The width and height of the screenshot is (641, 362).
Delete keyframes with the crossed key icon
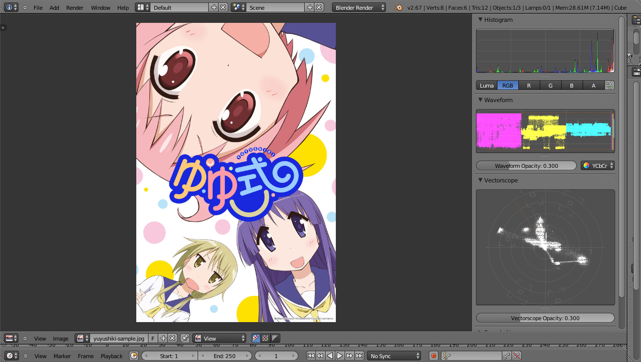click(x=516, y=356)
